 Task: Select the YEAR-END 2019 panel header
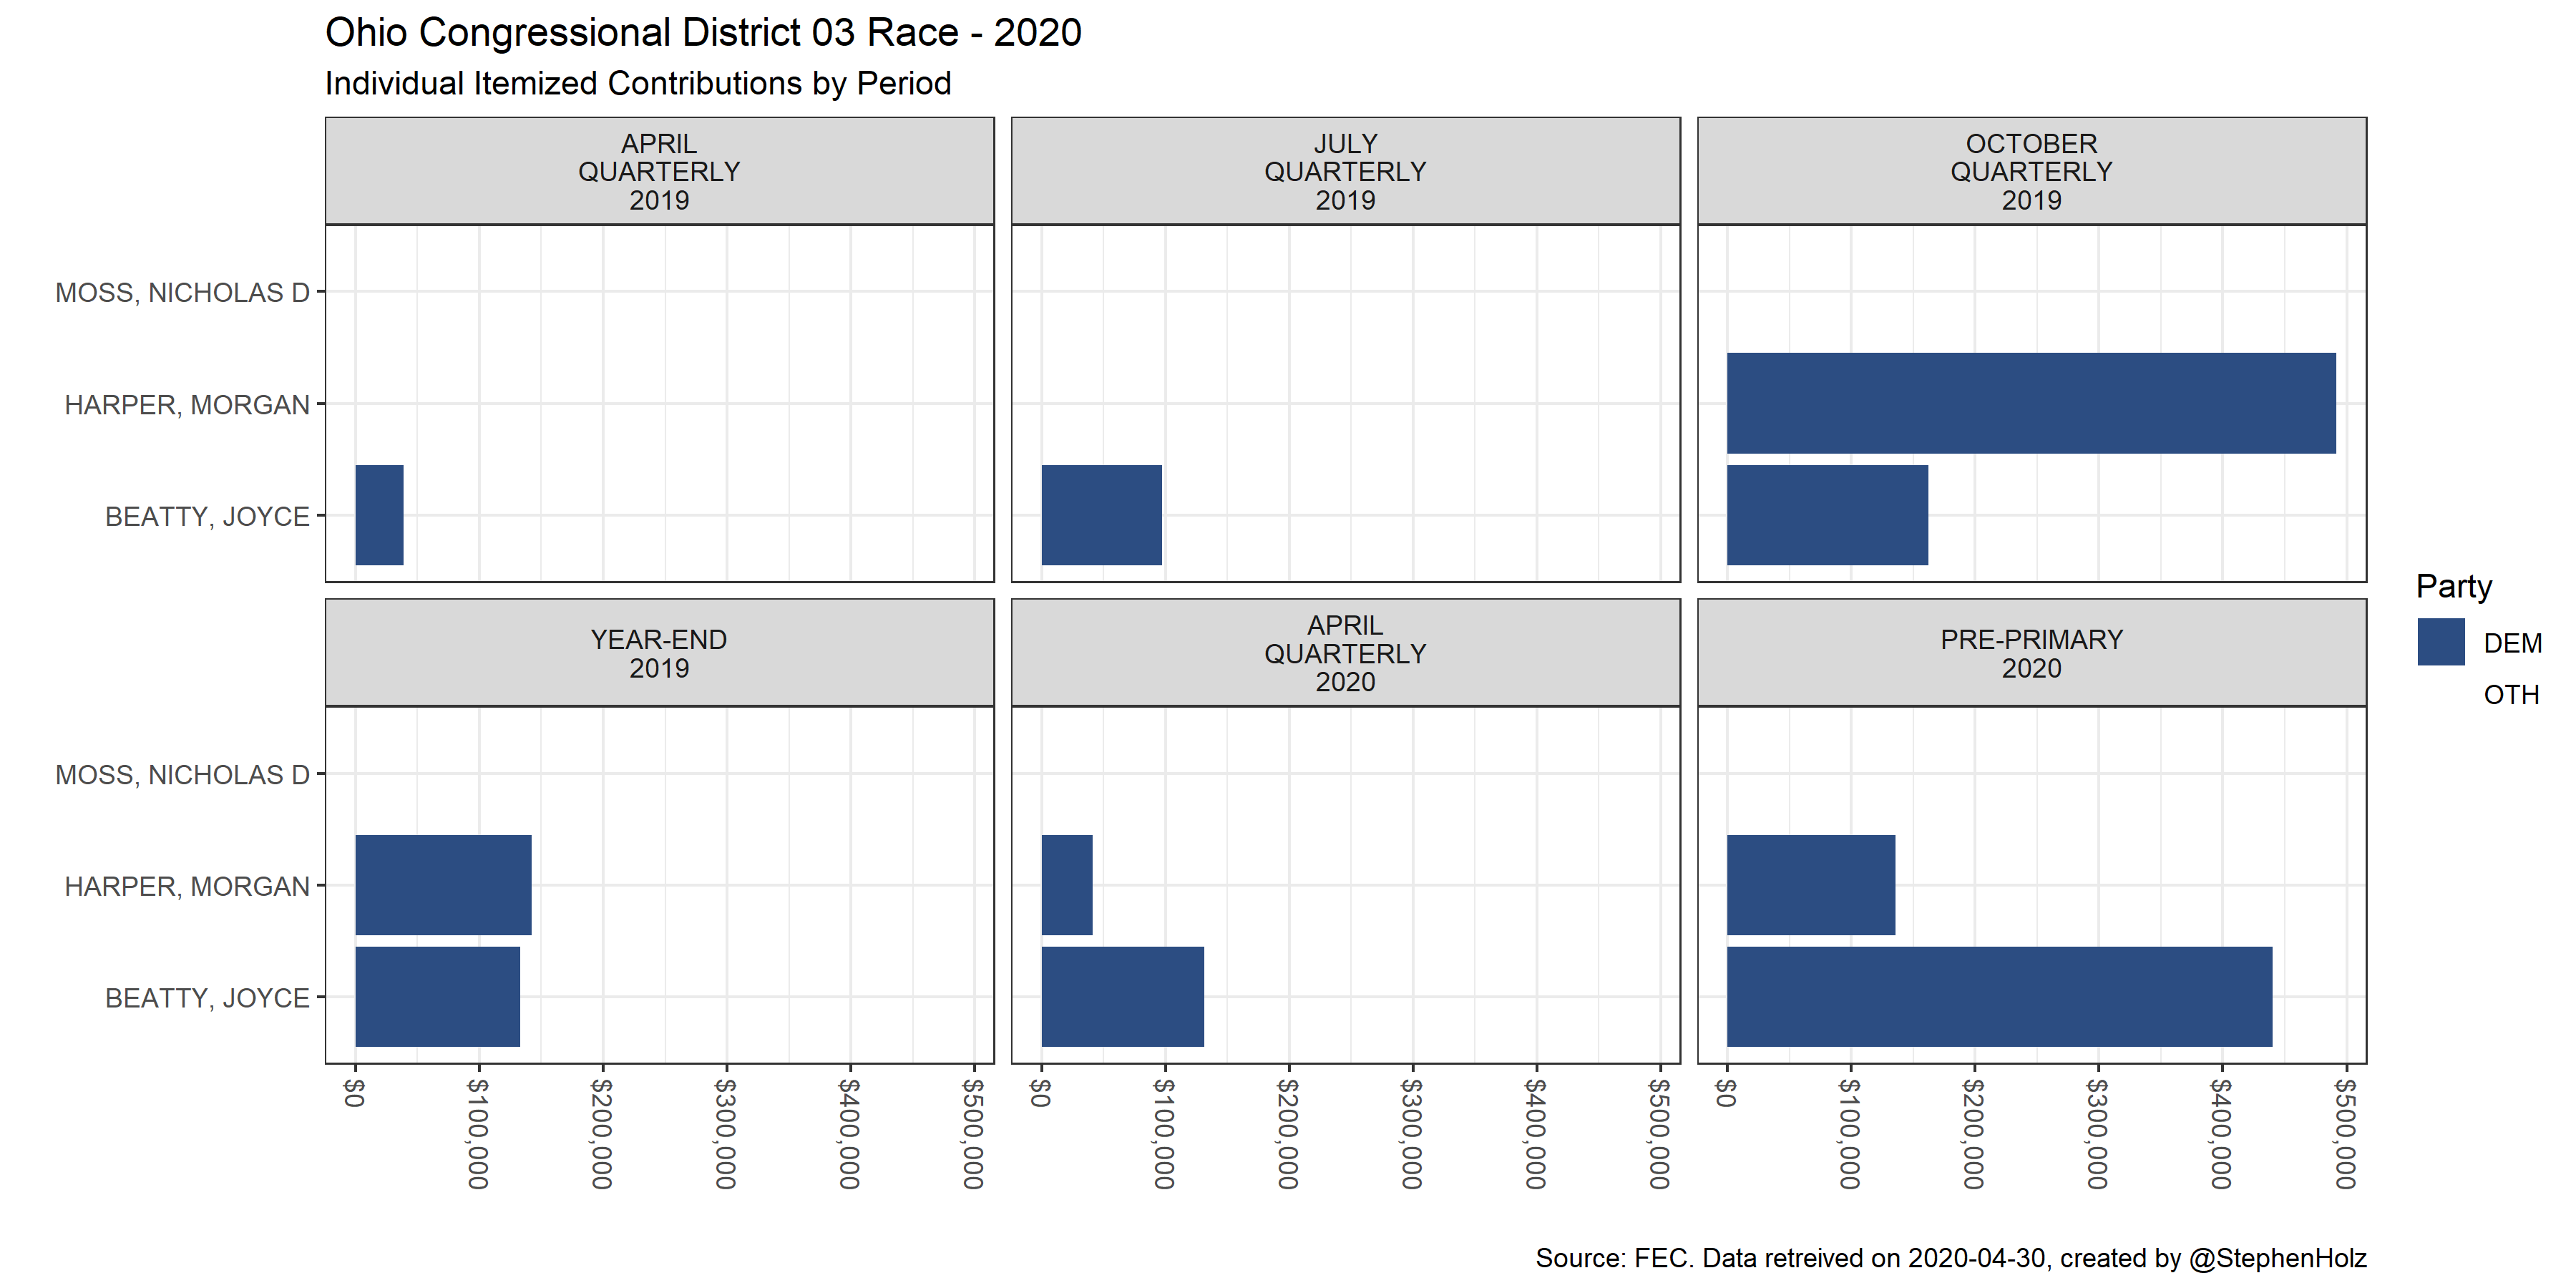(659, 654)
